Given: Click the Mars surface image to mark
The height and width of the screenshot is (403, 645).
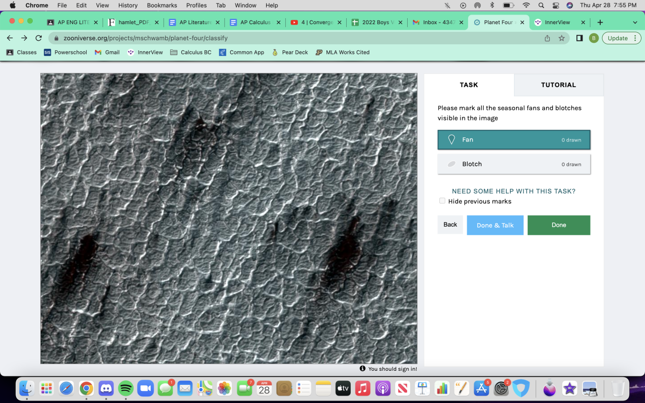Looking at the screenshot, I should pos(229,218).
